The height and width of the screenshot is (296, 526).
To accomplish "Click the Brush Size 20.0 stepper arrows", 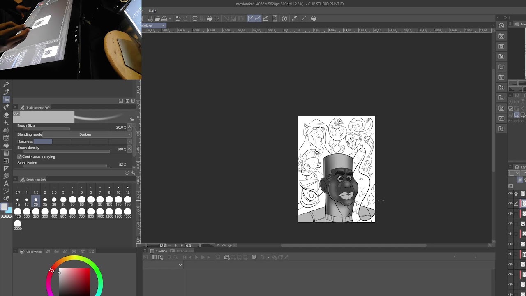I will (125, 127).
